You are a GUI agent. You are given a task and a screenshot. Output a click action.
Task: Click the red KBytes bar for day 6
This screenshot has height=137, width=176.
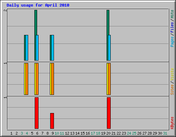(x=36, y=113)
